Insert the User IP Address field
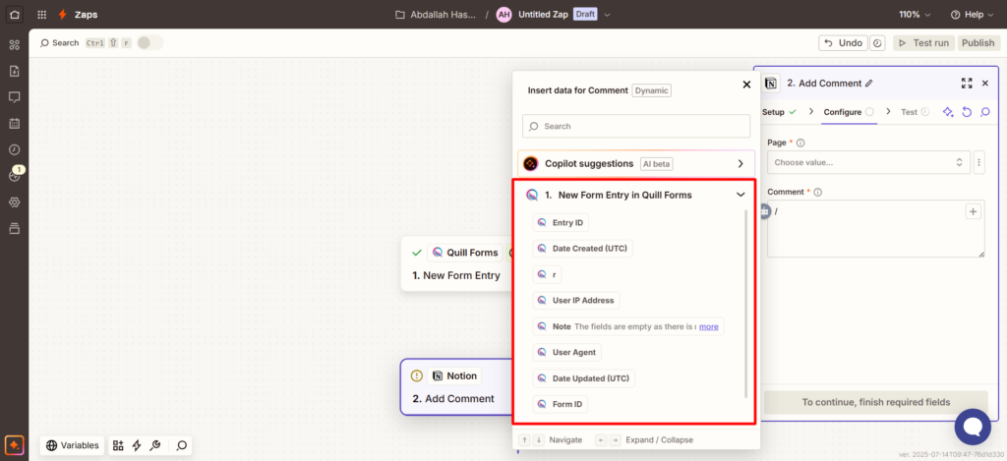Image resolution: width=1007 pixels, height=461 pixels. [x=576, y=300]
